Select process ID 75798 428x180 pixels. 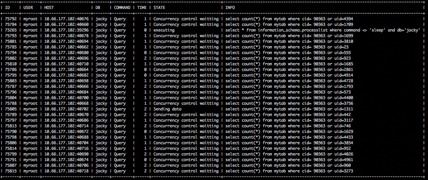[x=11, y=137]
